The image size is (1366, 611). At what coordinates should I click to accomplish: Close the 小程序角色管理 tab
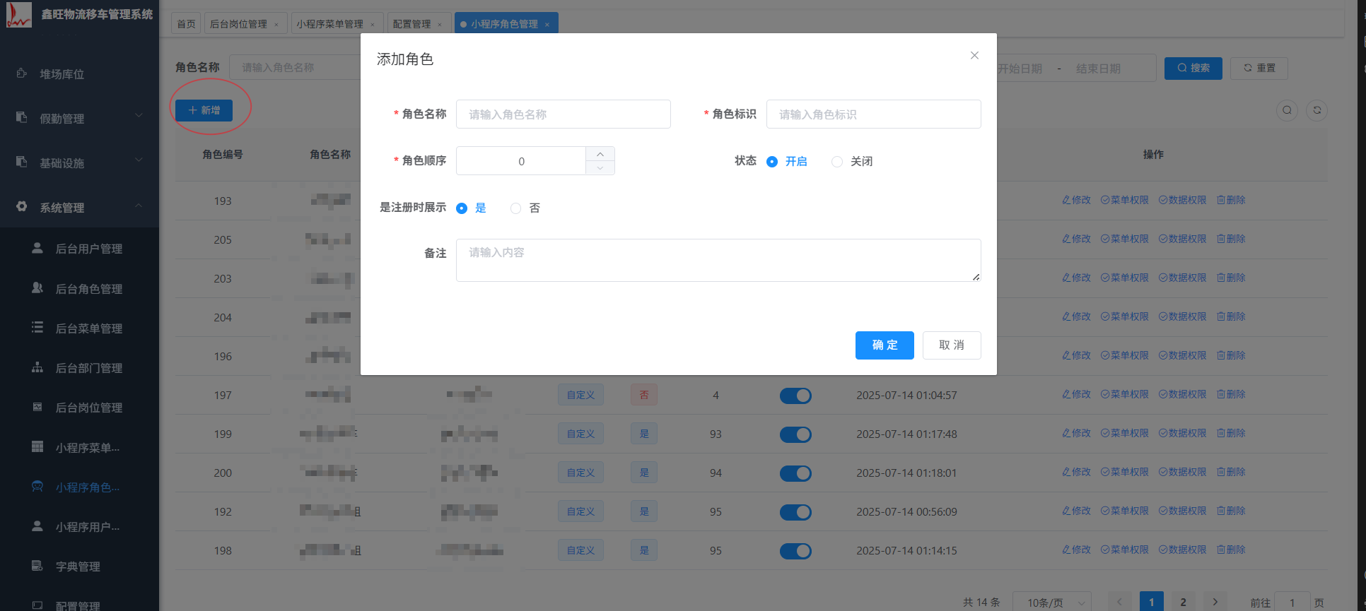pyautogui.click(x=547, y=25)
